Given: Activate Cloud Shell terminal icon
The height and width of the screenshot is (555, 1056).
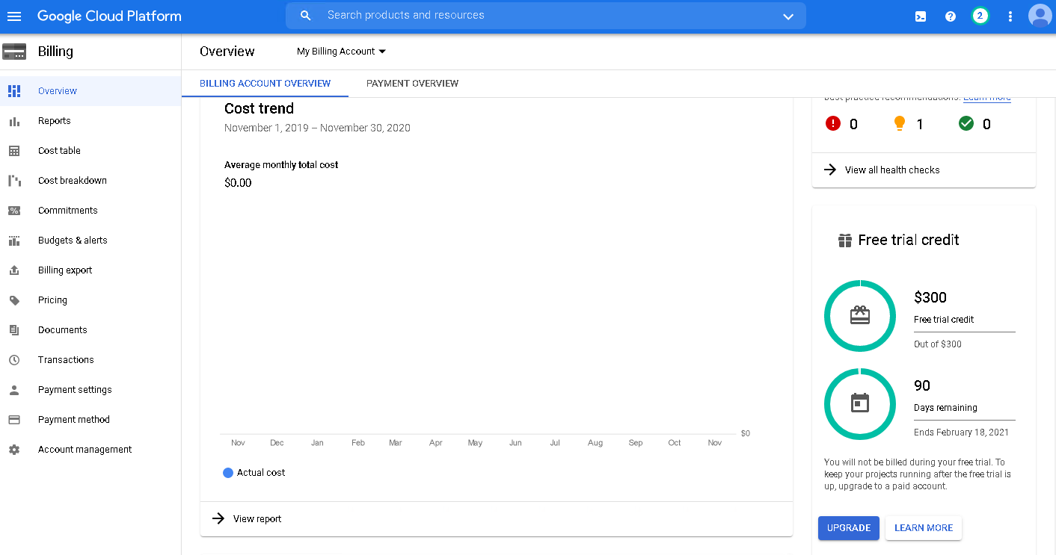Looking at the screenshot, I should point(921,16).
